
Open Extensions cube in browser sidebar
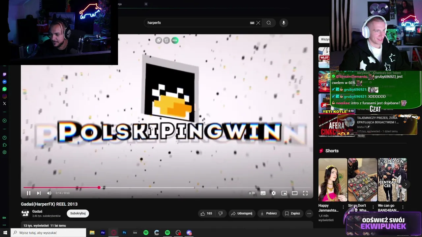4,145
